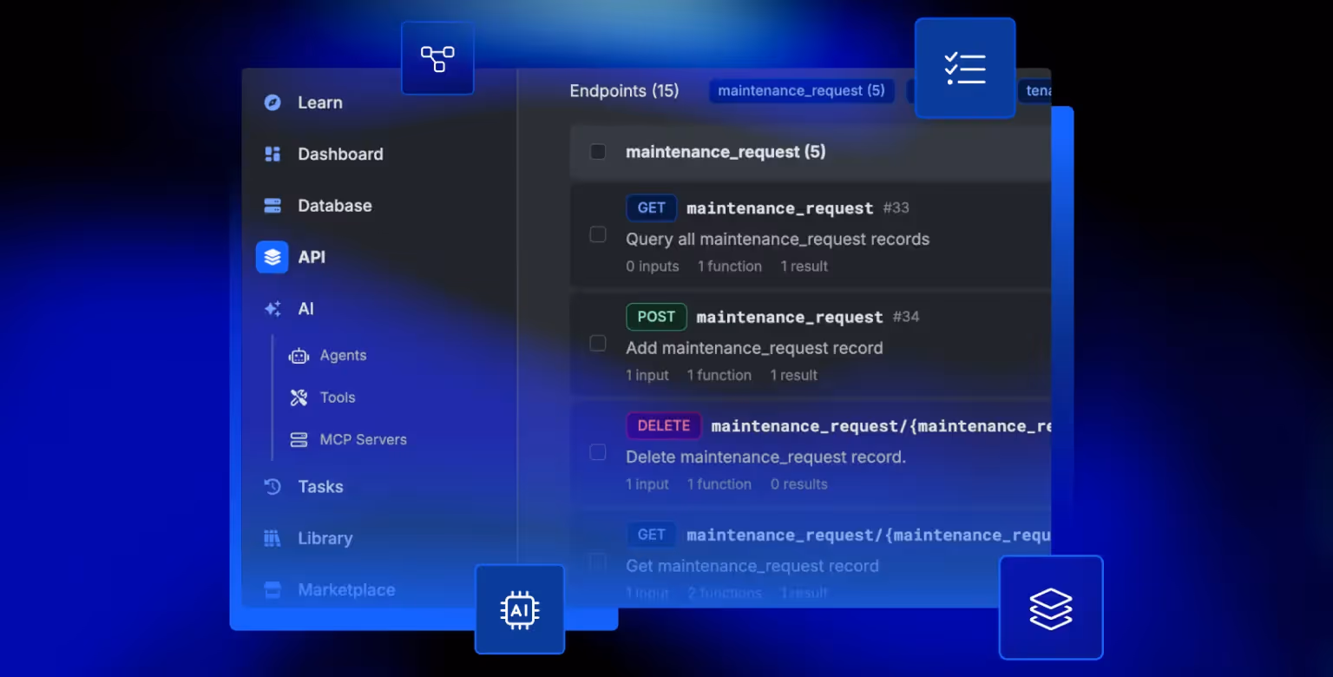Check the POST endpoint #34 checkbox
The height and width of the screenshot is (677, 1333).
pos(597,344)
